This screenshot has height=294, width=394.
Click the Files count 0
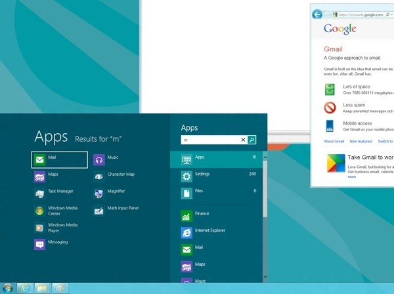click(x=255, y=190)
